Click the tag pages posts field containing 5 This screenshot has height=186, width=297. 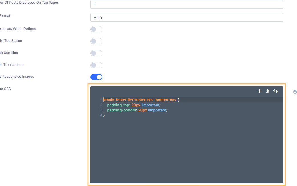(187, 4)
